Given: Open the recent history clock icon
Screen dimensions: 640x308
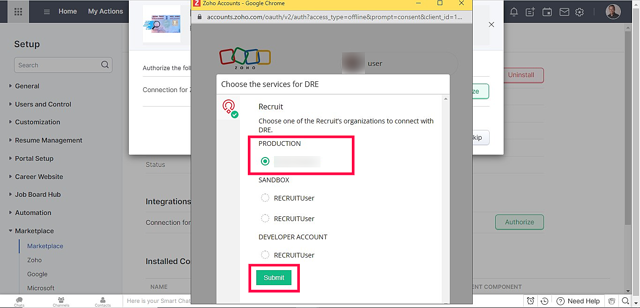Looking at the screenshot, I should (x=544, y=301).
